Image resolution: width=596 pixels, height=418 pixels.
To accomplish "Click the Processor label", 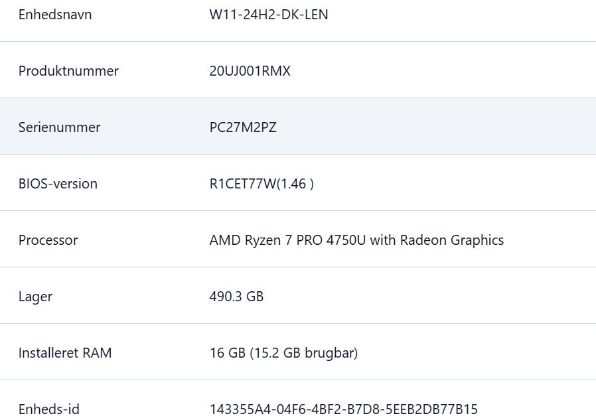I will pyautogui.click(x=48, y=240).
